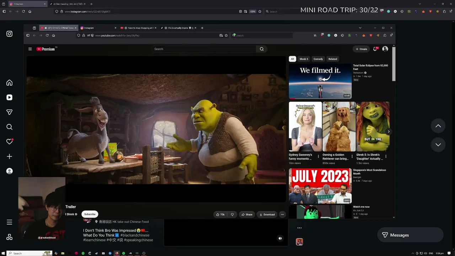Open the YouTube account avatar menu
The height and width of the screenshot is (256, 455).
point(385,49)
